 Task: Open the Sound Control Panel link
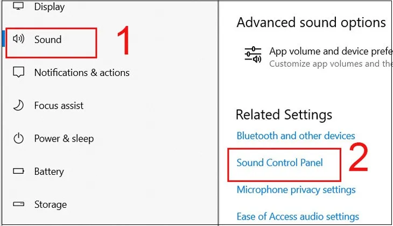(280, 162)
